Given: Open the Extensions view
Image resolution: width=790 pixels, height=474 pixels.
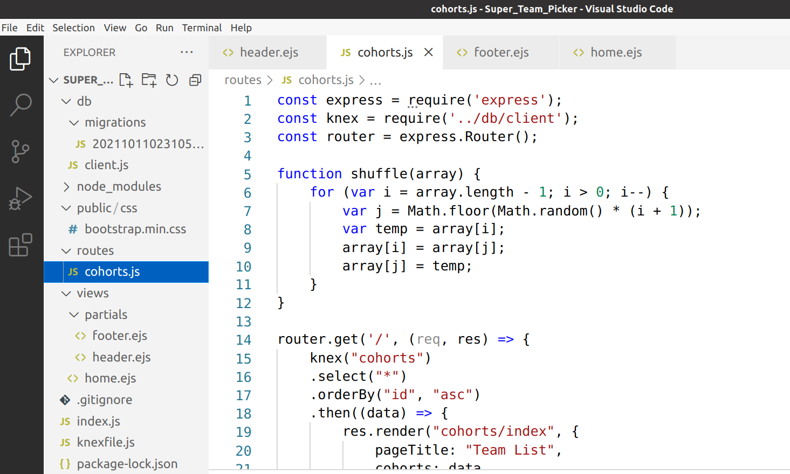Looking at the screenshot, I should (x=20, y=245).
